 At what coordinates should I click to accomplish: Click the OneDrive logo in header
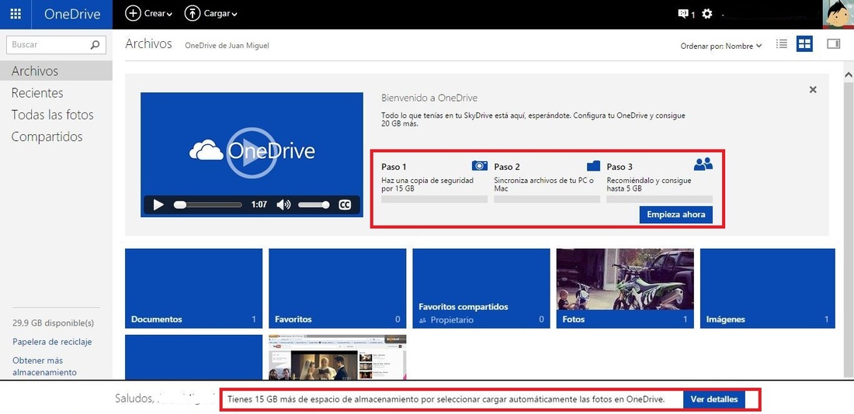(72, 14)
